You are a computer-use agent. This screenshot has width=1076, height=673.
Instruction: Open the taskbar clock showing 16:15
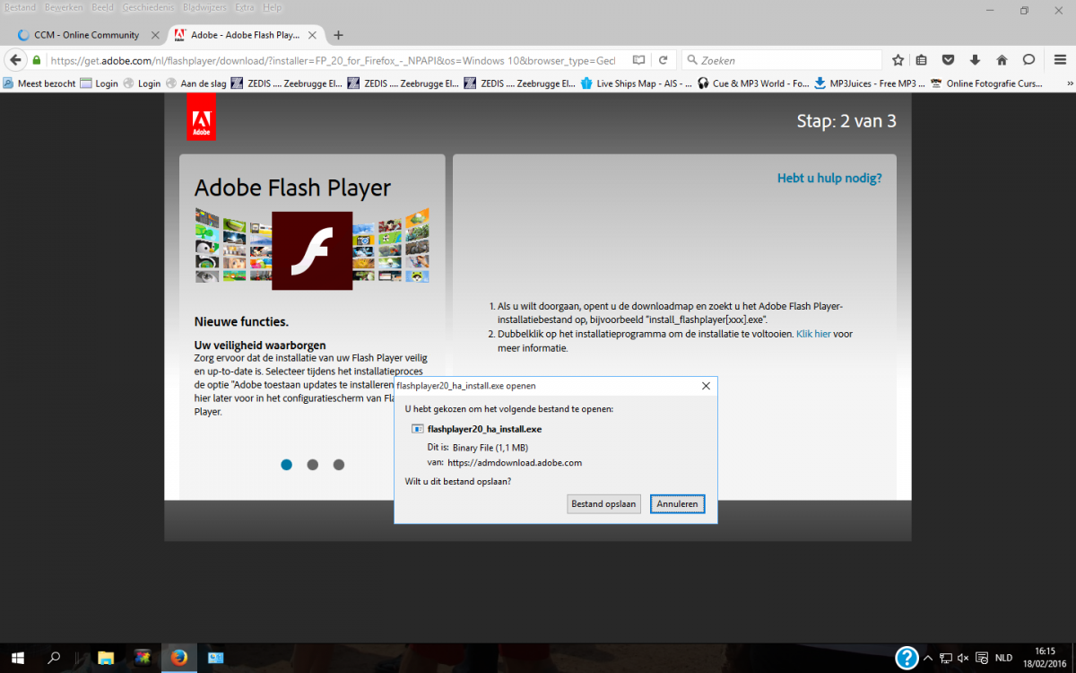click(x=1045, y=658)
